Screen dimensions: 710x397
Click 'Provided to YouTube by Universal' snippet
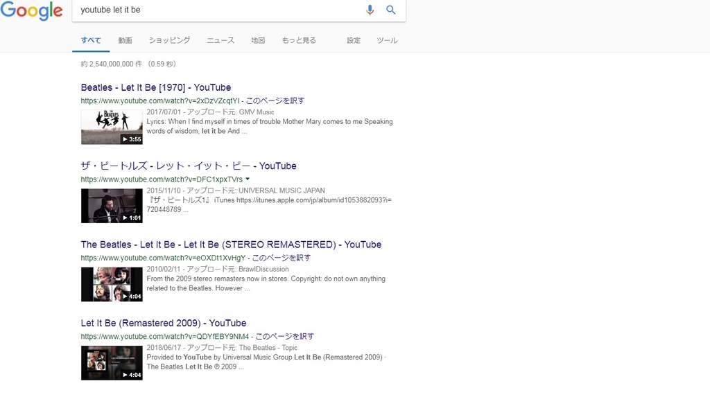(266, 362)
